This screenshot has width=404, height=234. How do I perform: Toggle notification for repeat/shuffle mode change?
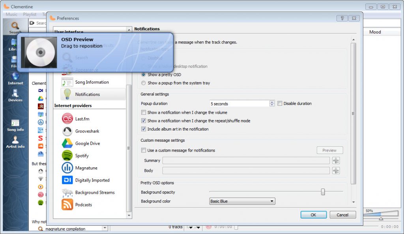click(x=144, y=121)
